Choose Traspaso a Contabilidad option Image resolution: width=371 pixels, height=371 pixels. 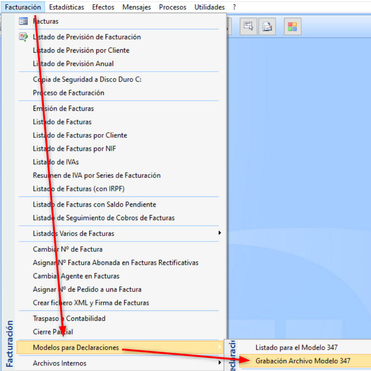point(69,318)
